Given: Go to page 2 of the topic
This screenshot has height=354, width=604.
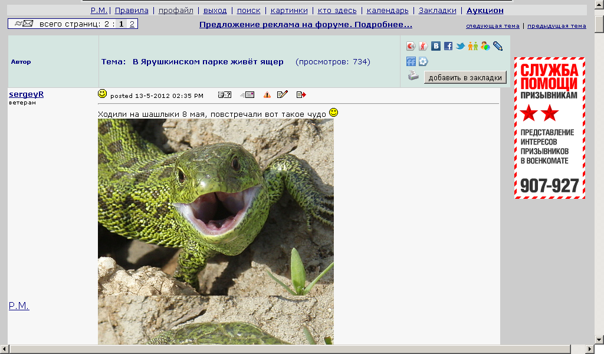Looking at the screenshot, I should [132, 24].
